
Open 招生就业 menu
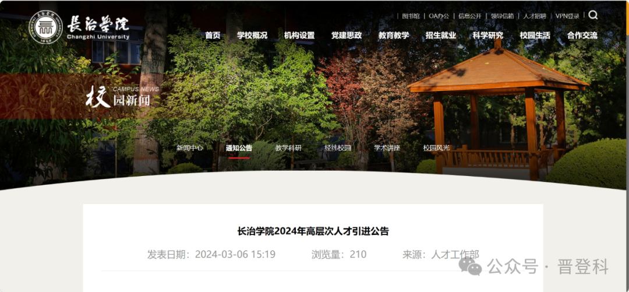point(441,36)
